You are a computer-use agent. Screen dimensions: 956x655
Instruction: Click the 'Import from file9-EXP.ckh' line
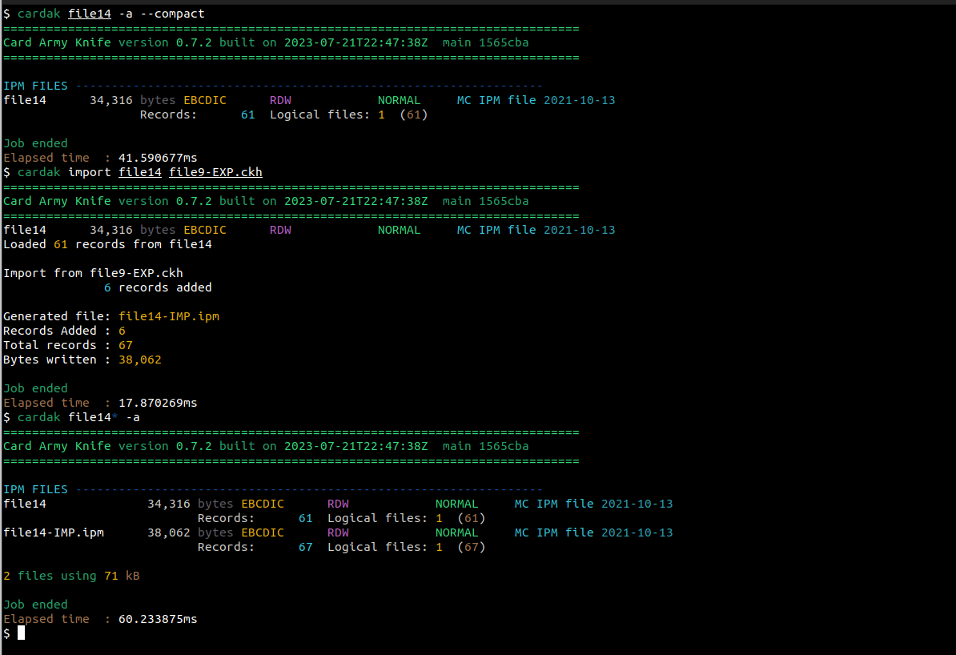(93, 273)
